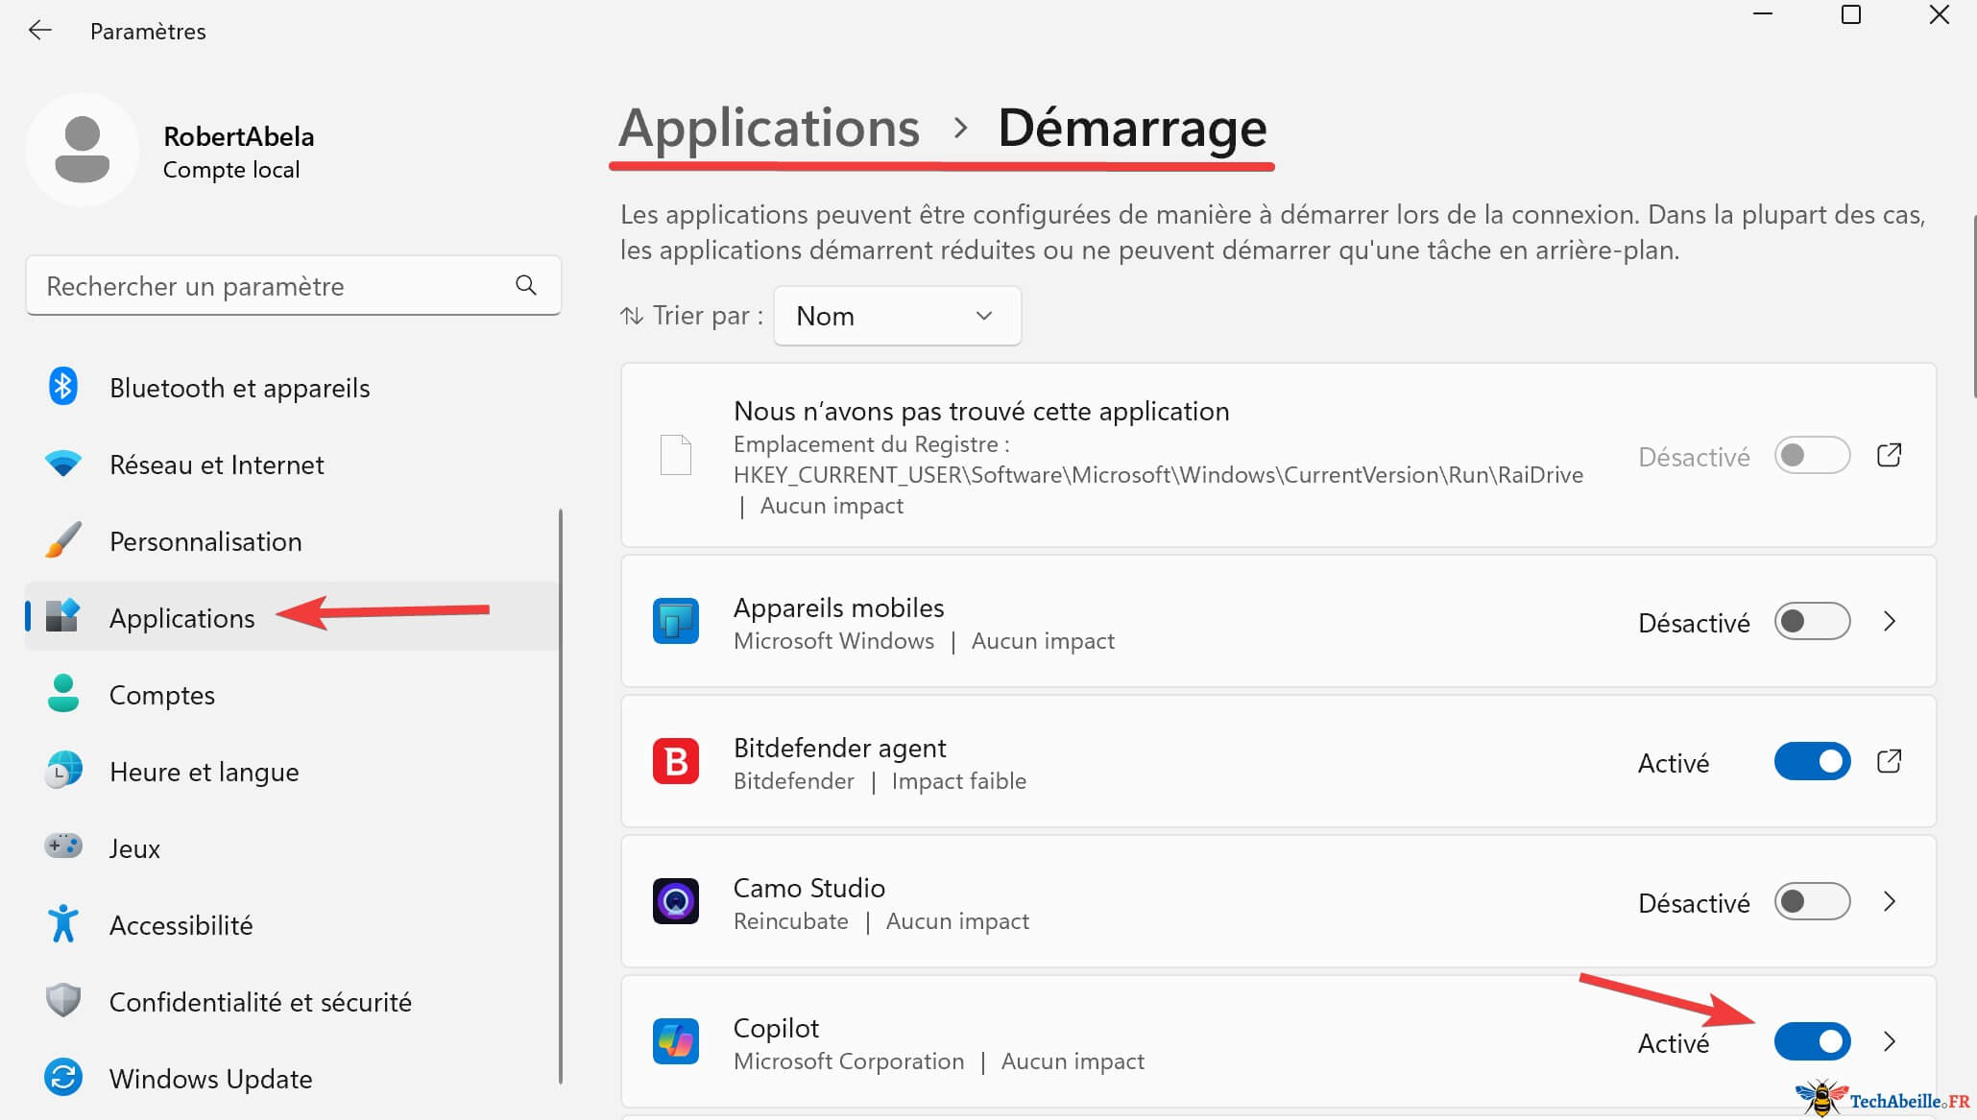Click the Bitdefender agent app icon

click(x=675, y=762)
